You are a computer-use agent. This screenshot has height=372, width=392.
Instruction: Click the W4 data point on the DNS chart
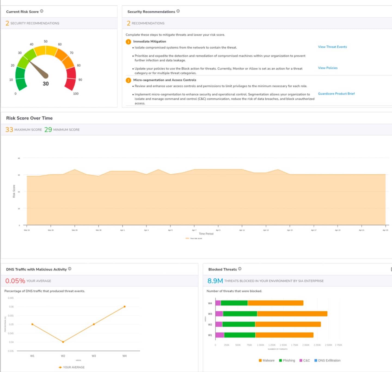tap(125, 307)
